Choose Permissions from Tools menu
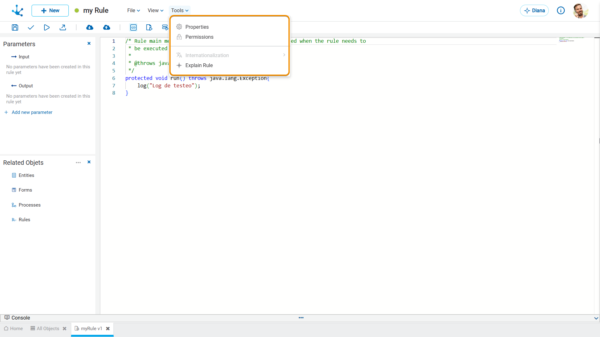This screenshot has height=337, width=600. 229,37
